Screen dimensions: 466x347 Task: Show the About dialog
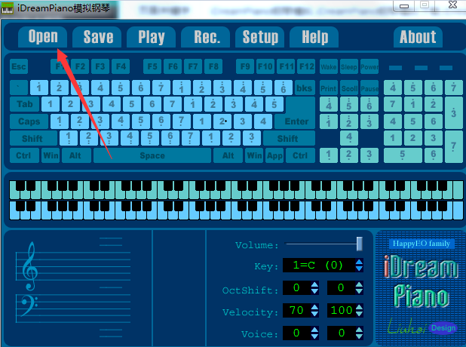click(x=418, y=37)
